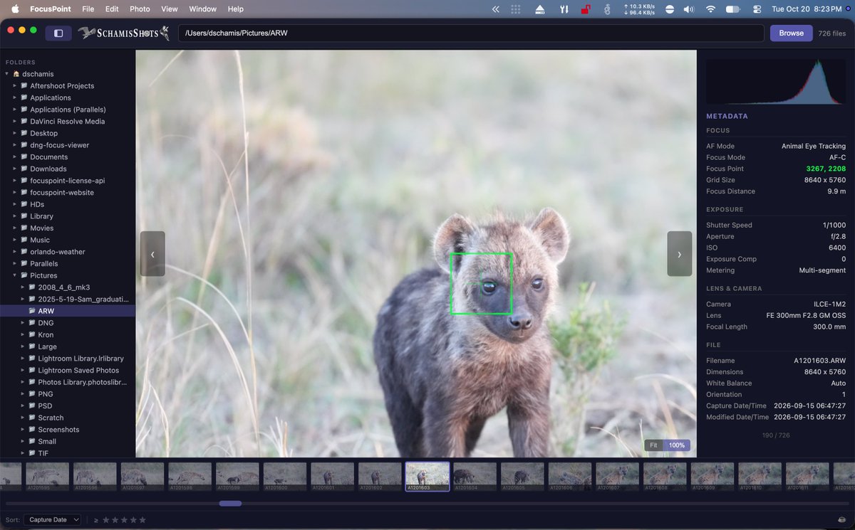Screen dimensions: 855x530
Task: Set rating filter to five stars
Action: 142,520
